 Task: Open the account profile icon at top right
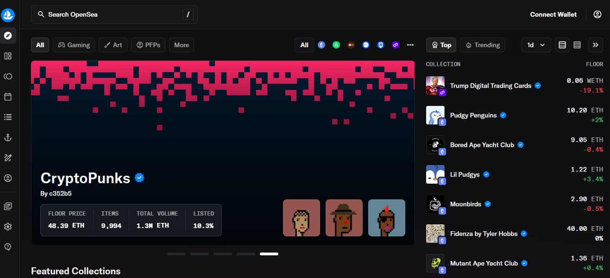point(597,14)
